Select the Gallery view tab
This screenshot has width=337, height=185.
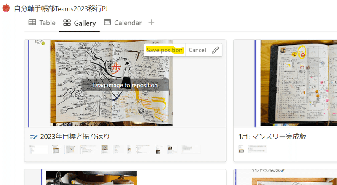[80, 23]
